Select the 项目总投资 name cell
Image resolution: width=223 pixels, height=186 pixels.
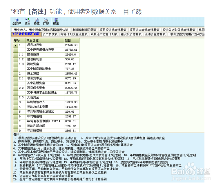tap(45, 45)
